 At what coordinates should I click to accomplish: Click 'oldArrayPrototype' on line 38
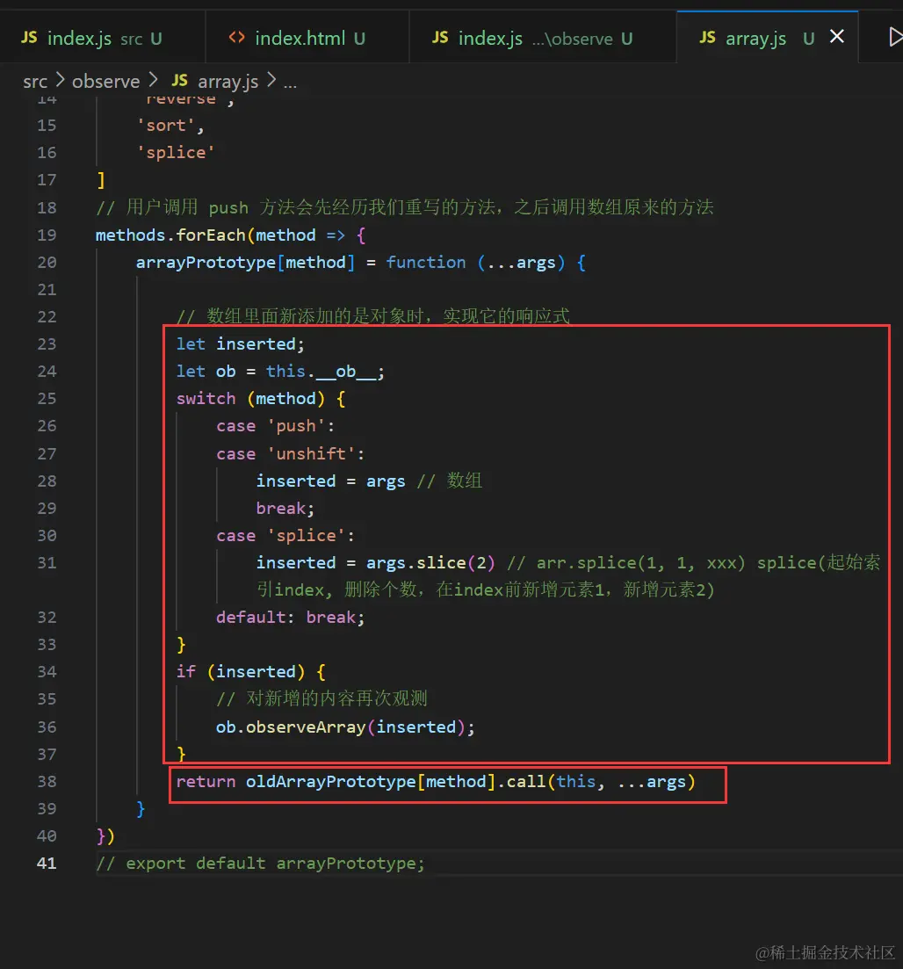click(330, 782)
